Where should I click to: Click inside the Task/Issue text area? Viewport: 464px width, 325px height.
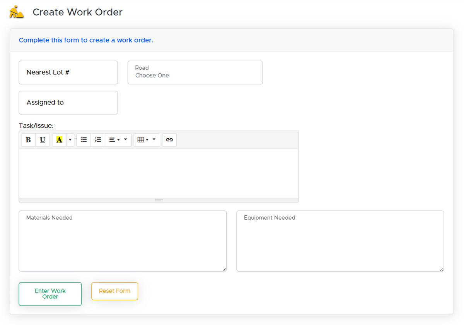[x=159, y=173]
